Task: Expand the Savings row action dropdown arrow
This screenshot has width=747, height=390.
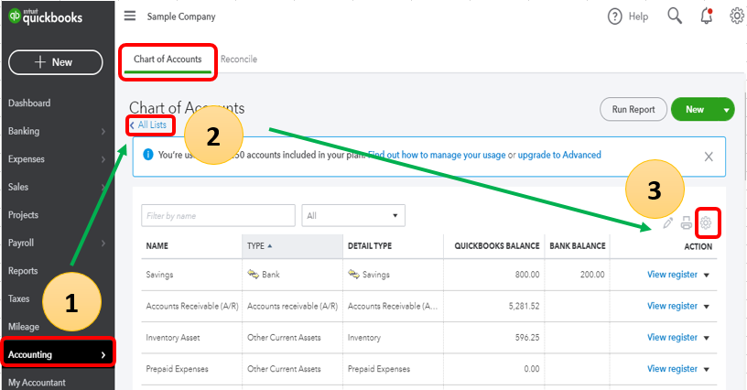Action: coord(707,275)
